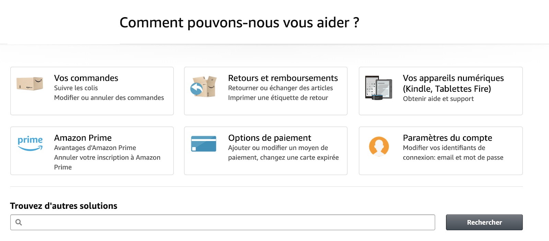Click the return arrow box icon for Retours
549x241 pixels.
pyautogui.click(x=203, y=87)
